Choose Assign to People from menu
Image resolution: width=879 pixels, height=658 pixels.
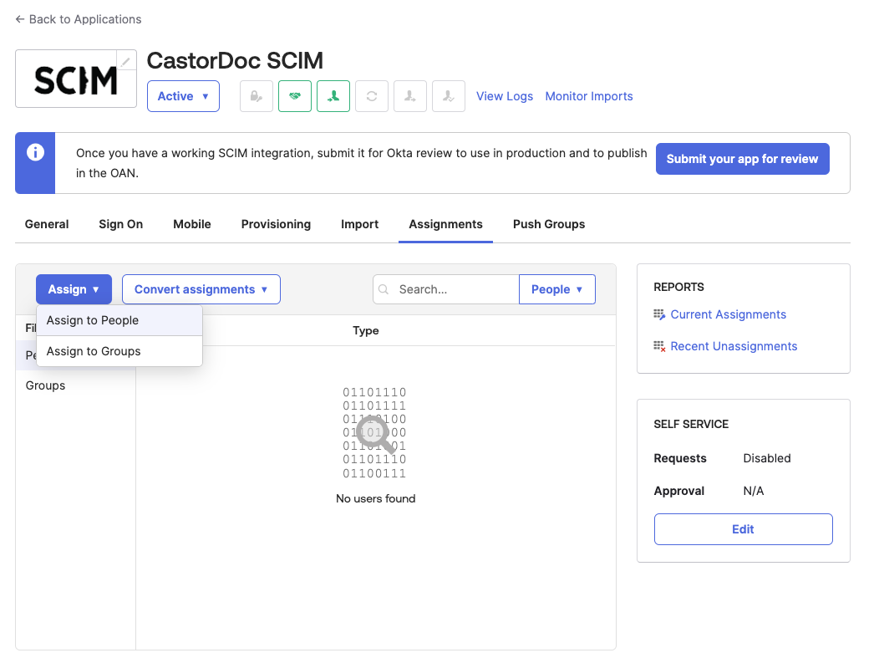click(x=93, y=320)
